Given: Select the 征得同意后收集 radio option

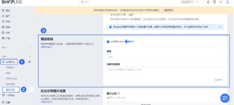Looking at the screenshot, I should (108, 15).
